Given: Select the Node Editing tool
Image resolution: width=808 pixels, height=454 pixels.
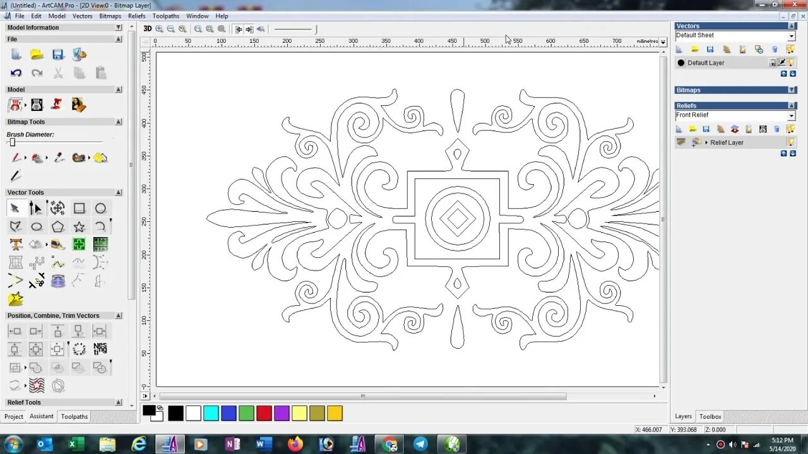Looking at the screenshot, I should (37, 208).
